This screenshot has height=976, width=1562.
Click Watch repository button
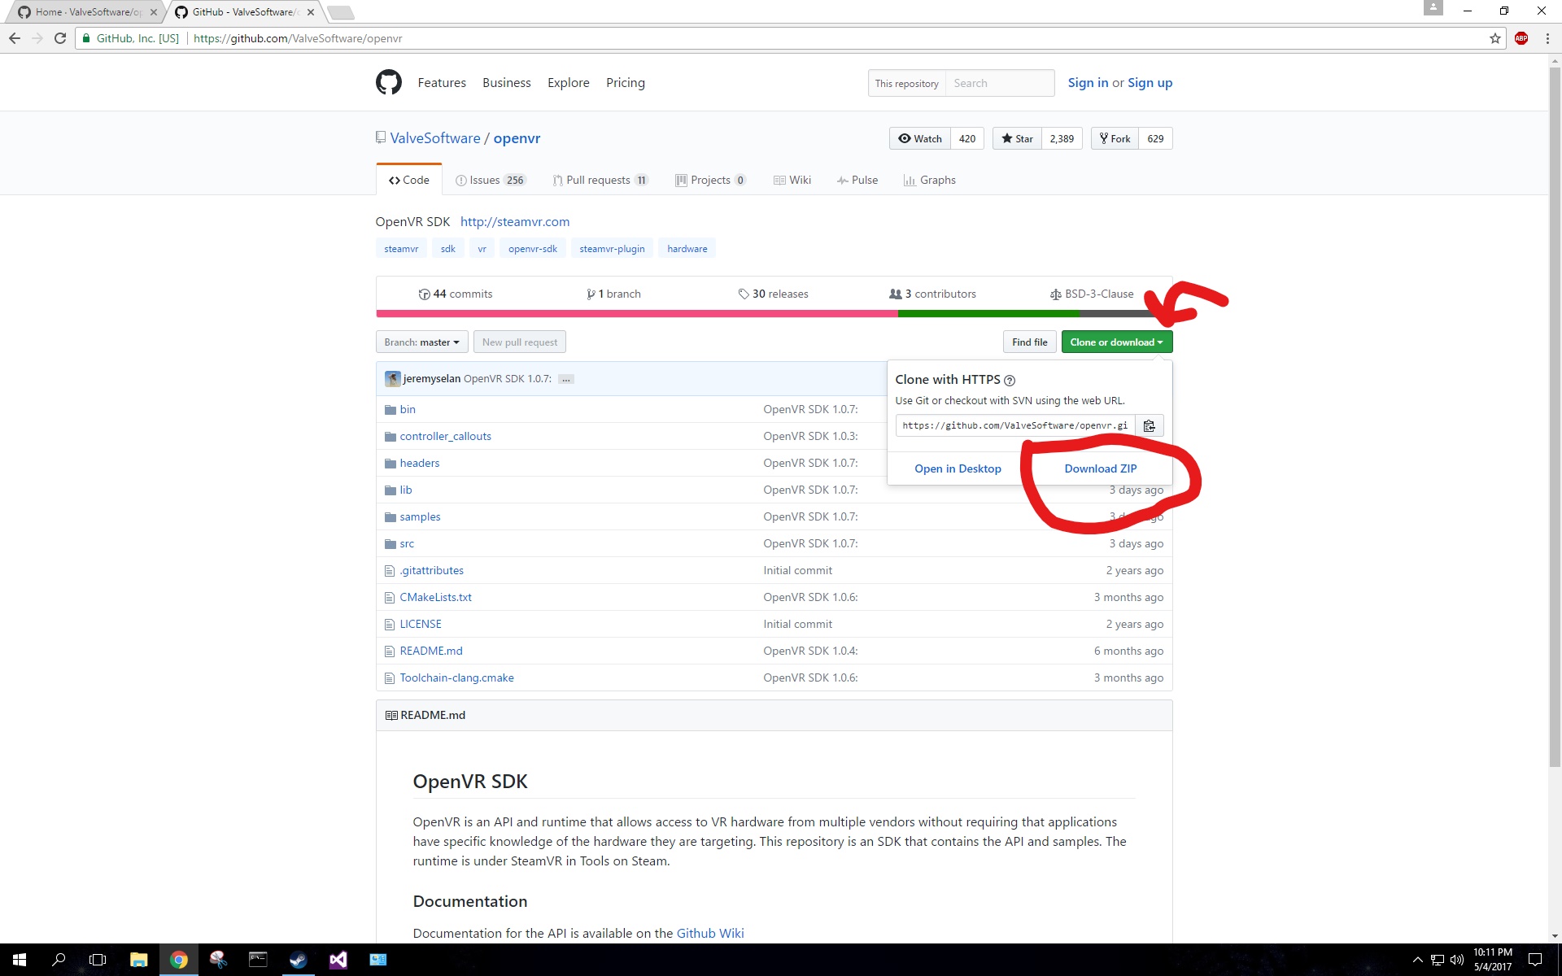(x=920, y=138)
